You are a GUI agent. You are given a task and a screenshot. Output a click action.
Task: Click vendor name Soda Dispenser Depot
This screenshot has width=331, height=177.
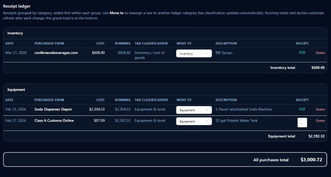click(53, 109)
